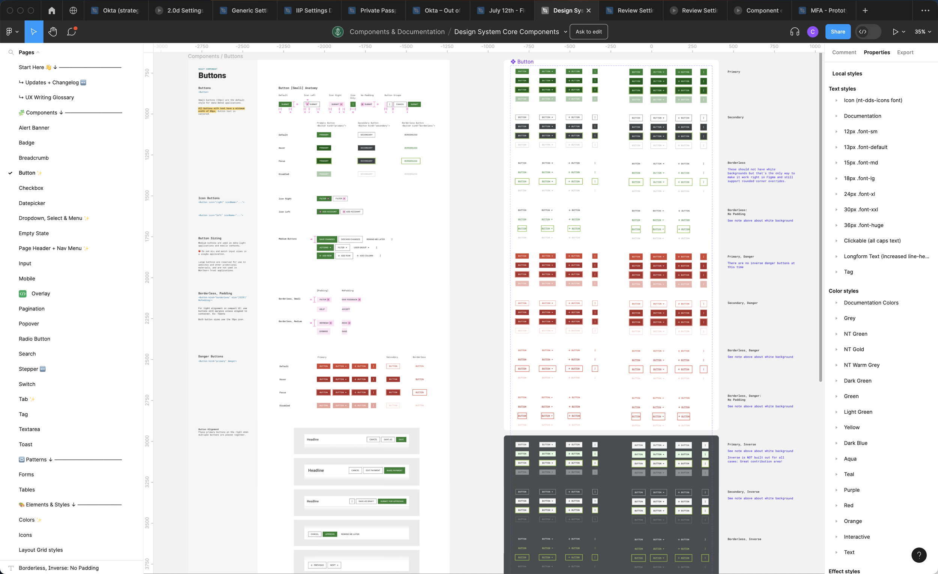Open the help question mark button
This screenshot has height=574, width=938.
918,555
